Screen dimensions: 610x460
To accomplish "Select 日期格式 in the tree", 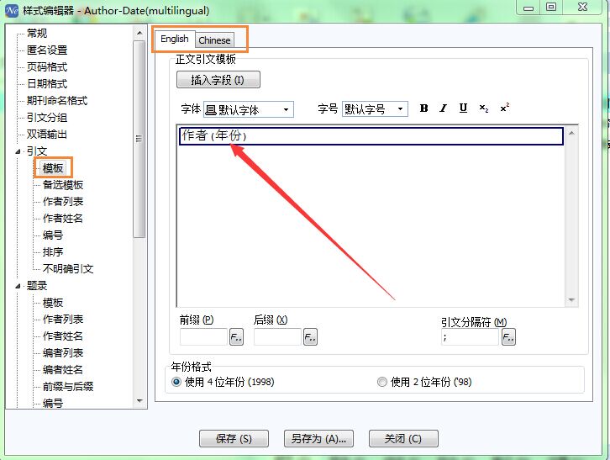I will click(47, 84).
